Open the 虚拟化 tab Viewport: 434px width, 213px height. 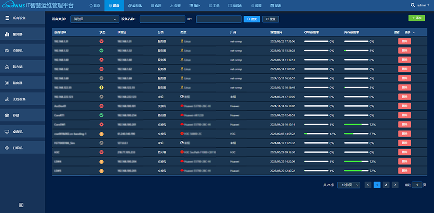point(135,5)
